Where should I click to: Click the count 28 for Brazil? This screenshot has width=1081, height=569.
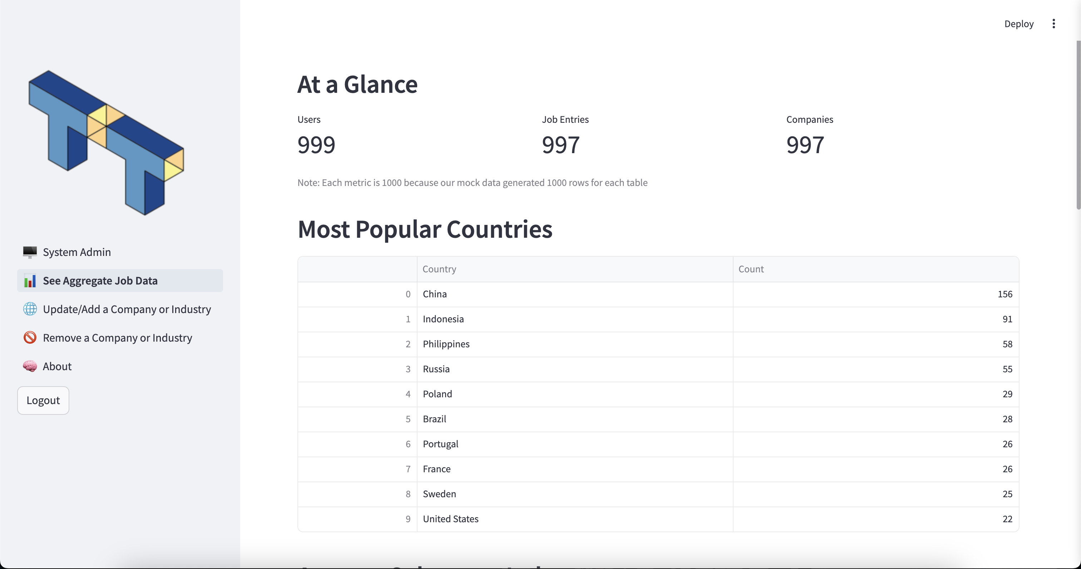(x=876, y=419)
